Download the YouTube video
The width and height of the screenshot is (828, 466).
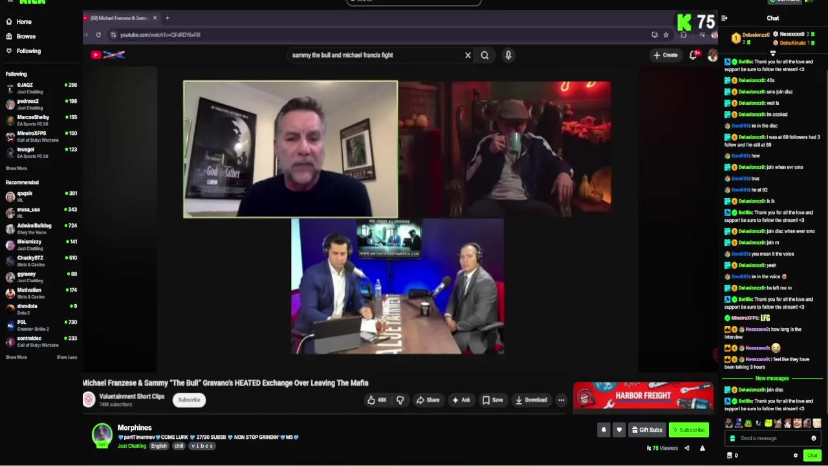coord(531,400)
